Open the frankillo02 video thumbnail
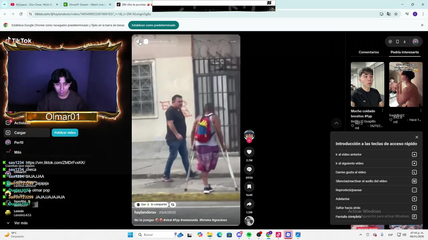 click(x=406, y=84)
